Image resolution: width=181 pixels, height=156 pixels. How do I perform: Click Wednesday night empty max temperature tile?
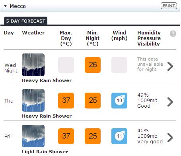(x=66, y=65)
